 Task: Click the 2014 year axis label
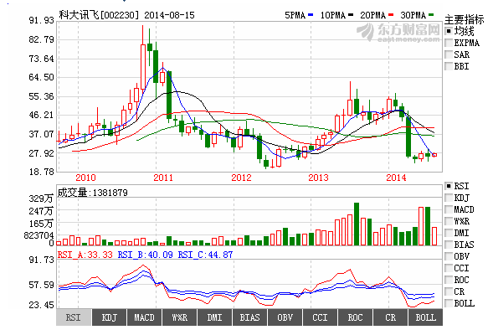(x=396, y=178)
